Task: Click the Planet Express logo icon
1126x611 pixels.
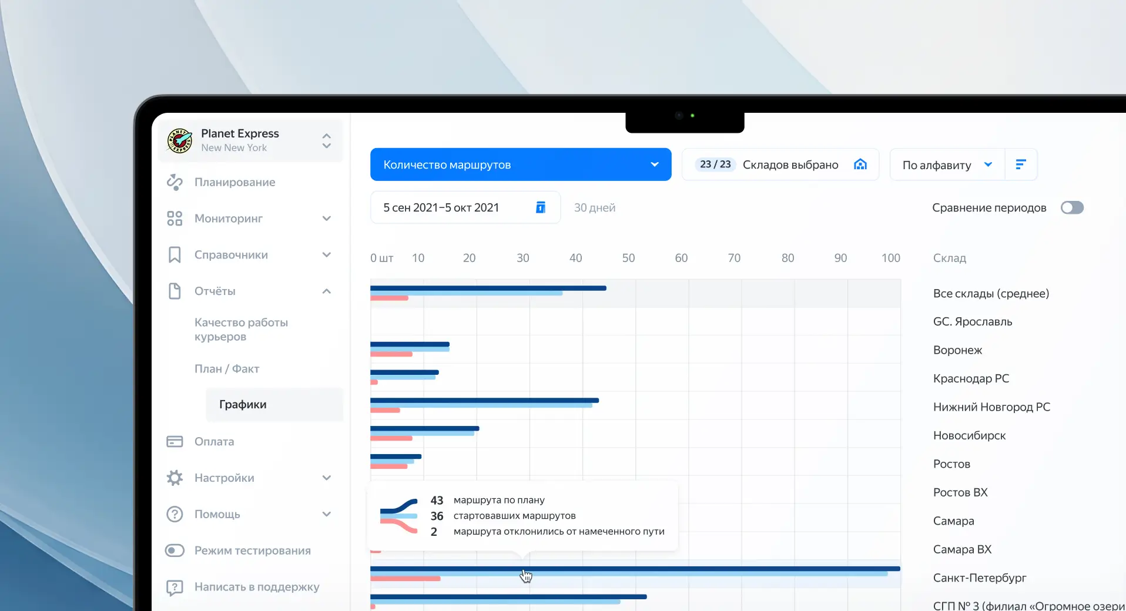Action: tap(180, 141)
